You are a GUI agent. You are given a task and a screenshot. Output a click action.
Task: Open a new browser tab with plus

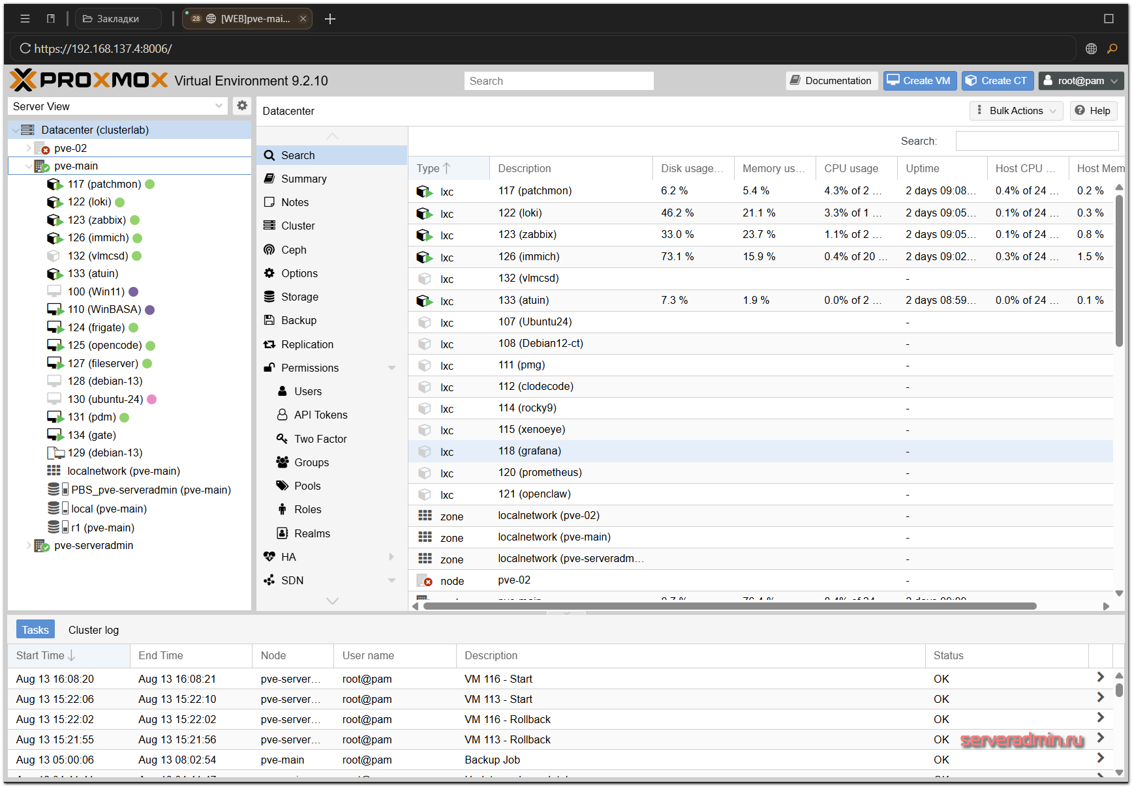point(330,19)
